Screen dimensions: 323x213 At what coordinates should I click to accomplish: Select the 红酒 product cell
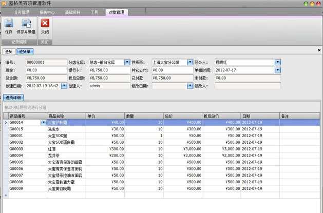(66, 149)
